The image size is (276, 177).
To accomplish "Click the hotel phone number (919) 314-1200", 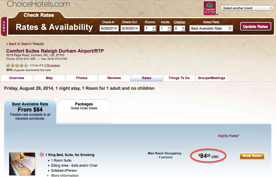I will (x=26, y=59).
